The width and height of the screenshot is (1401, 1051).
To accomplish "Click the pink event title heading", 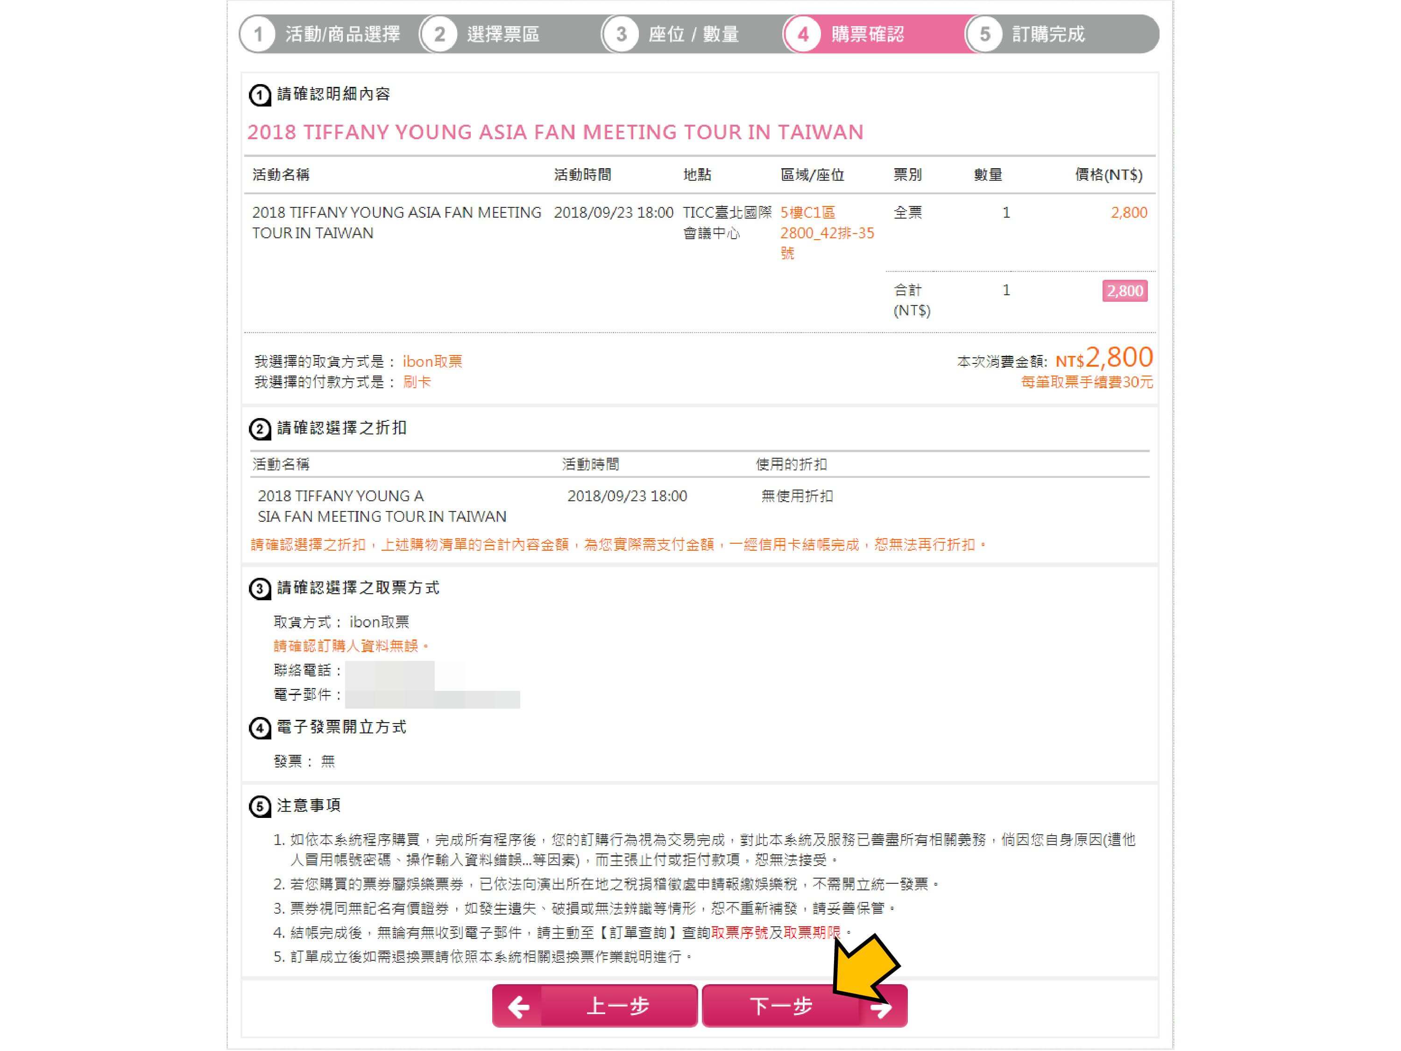I will click(x=555, y=132).
